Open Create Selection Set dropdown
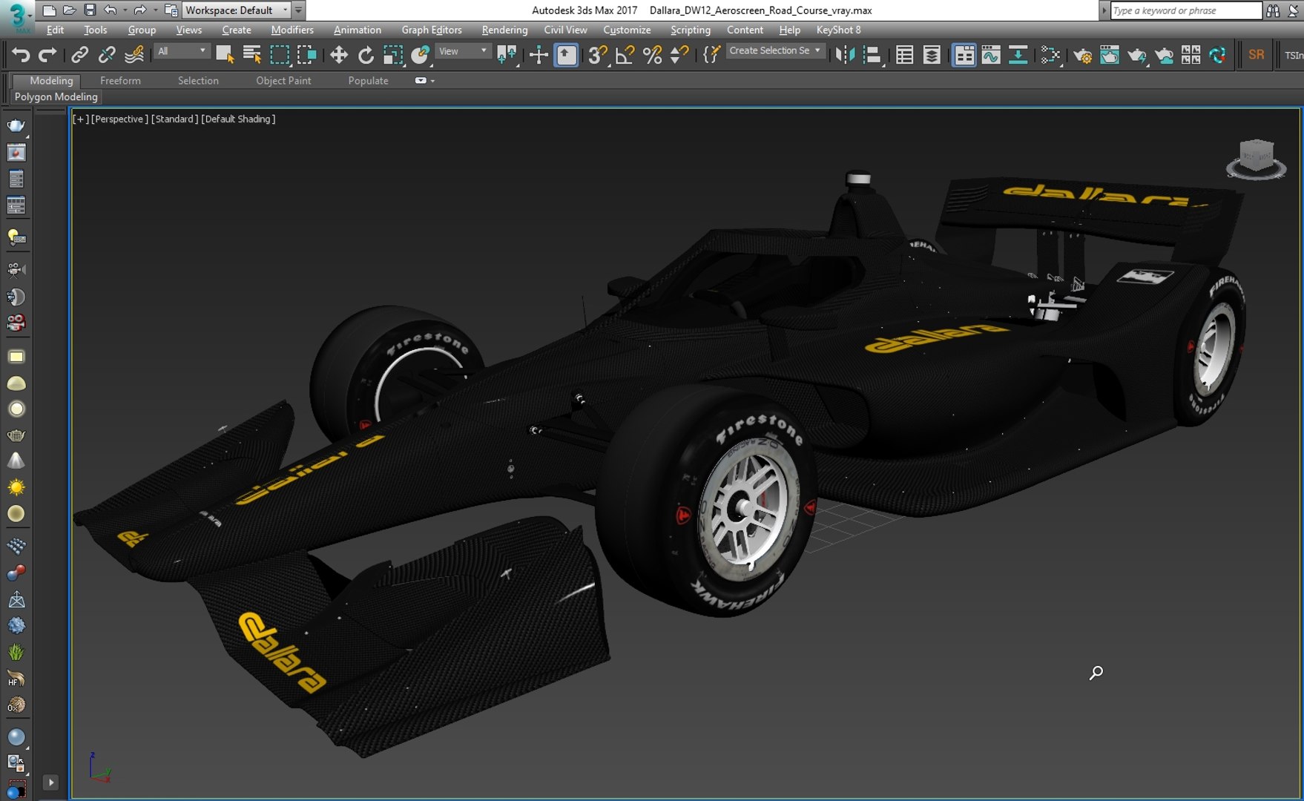The image size is (1304, 801). coord(775,51)
